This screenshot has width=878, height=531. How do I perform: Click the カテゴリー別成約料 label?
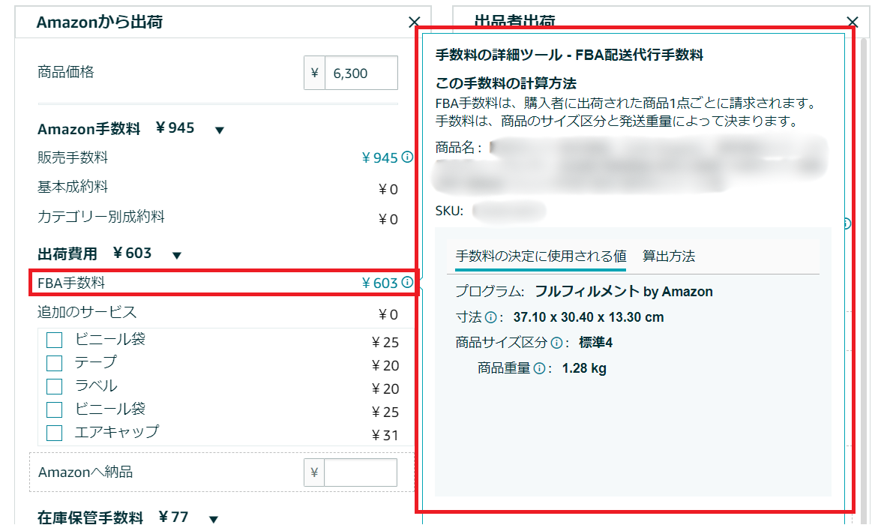100,216
